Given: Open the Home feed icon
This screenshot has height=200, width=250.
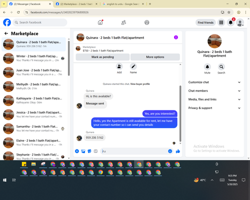Looking at the screenshot, I should (x=100, y=22).
